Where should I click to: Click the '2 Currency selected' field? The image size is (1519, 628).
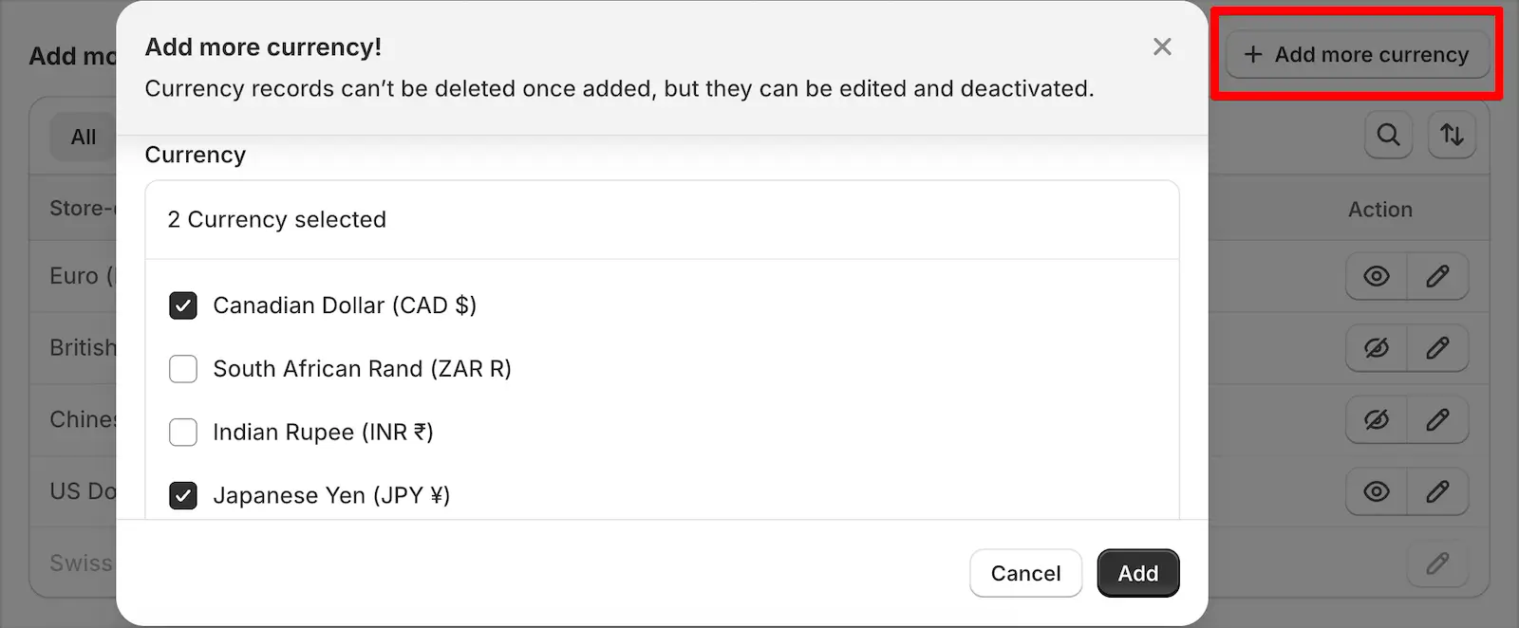pos(662,220)
